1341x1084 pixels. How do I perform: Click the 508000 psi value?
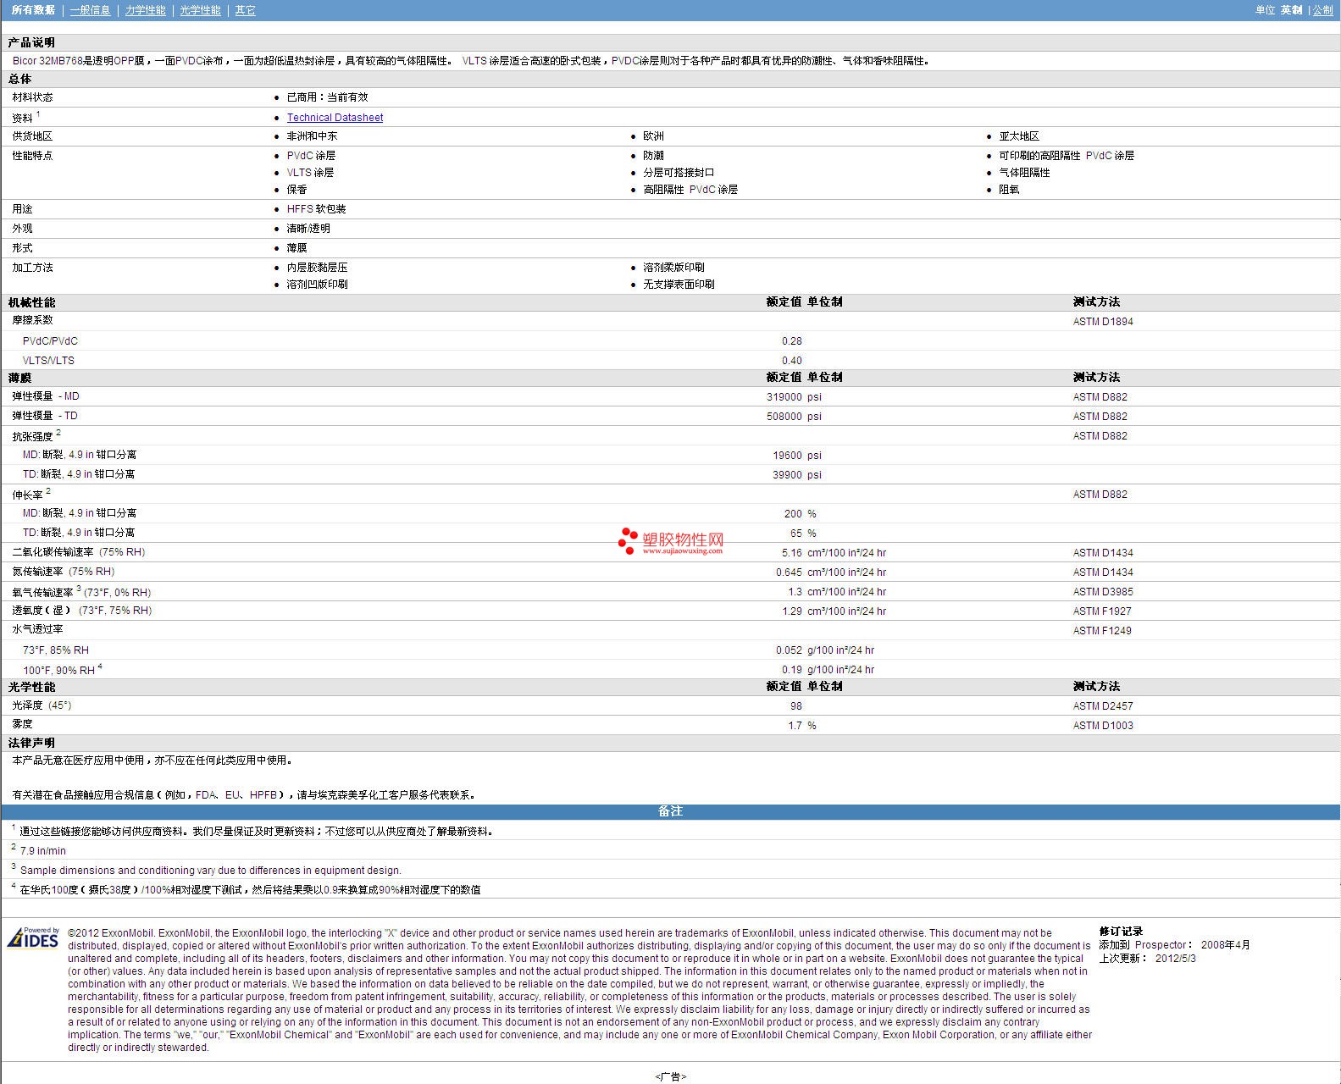tap(794, 417)
